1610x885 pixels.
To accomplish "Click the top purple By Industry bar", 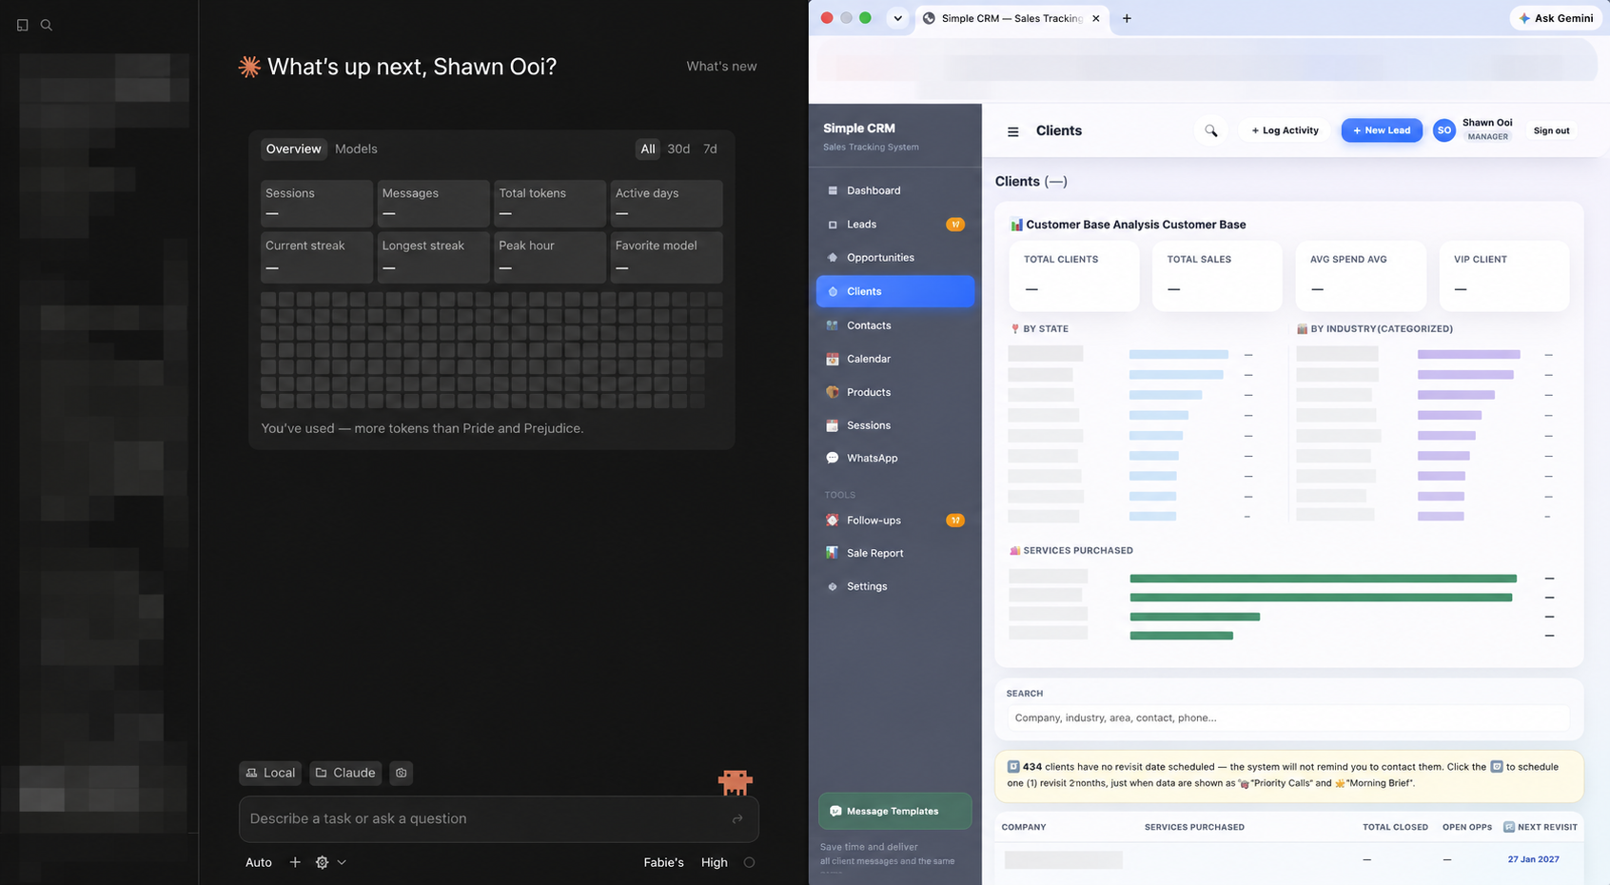I will (x=1468, y=354).
